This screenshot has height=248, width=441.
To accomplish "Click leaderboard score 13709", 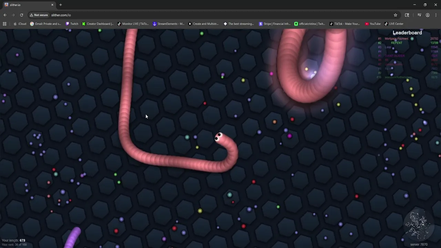I will 434,43.
